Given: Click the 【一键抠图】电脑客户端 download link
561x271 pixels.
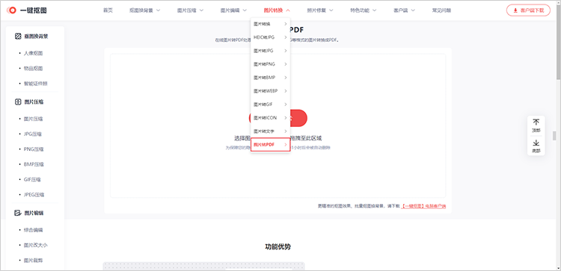Looking at the screenshot, I should [x=423, y=206].
